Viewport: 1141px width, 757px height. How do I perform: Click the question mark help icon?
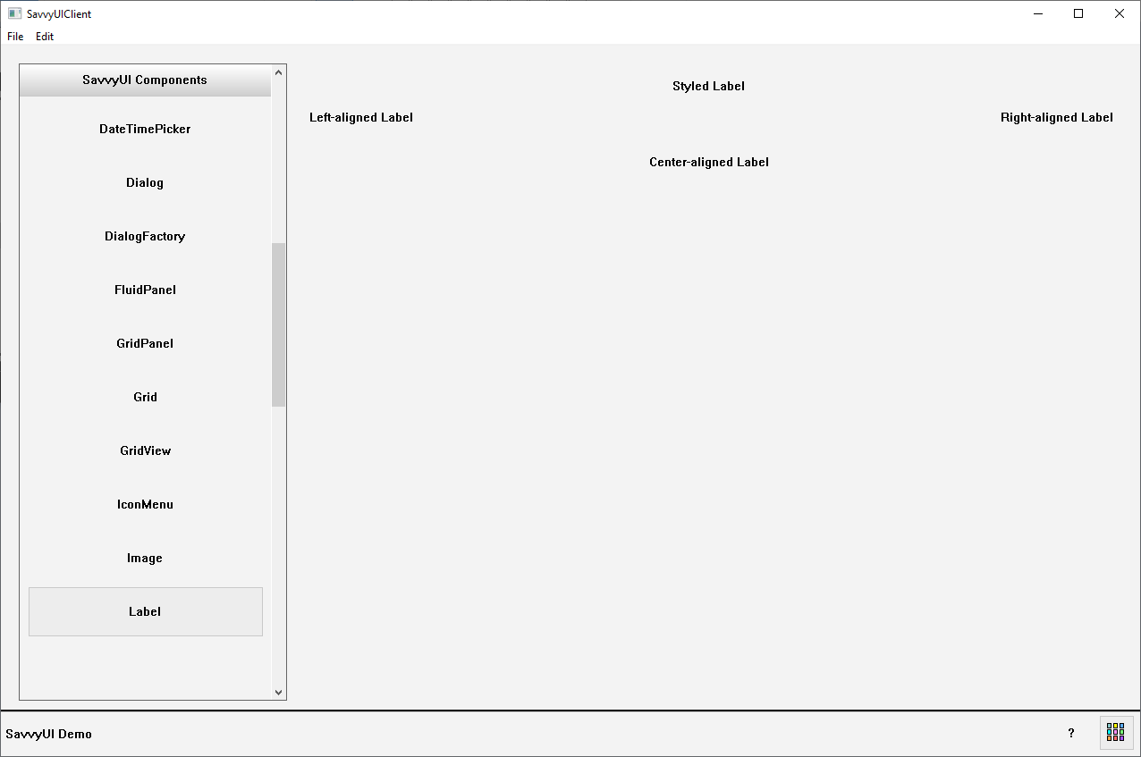(1071, 733)
